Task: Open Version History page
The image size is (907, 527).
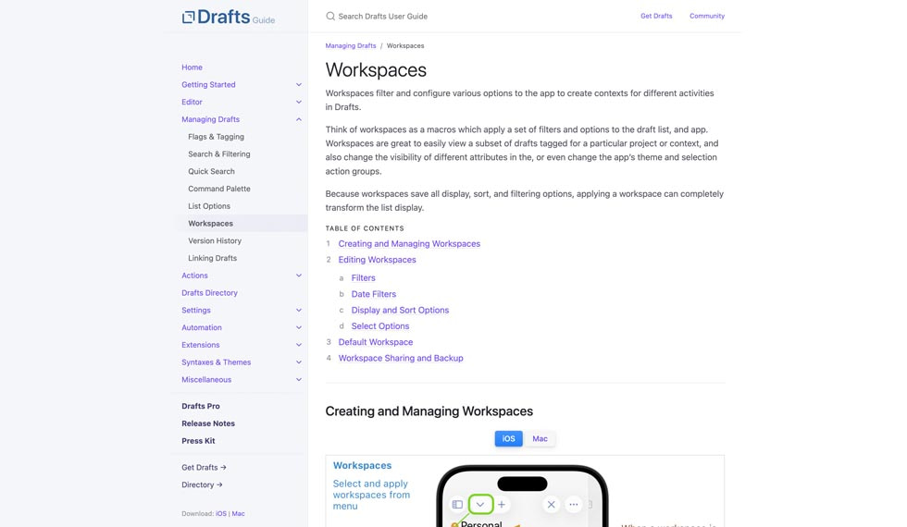Action: (215, 240)
